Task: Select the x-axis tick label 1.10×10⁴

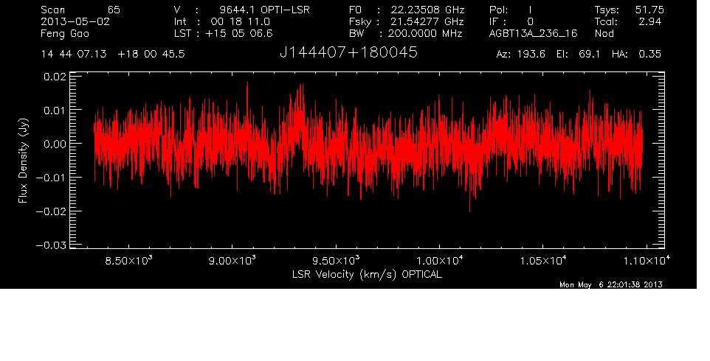Action: 646,261
